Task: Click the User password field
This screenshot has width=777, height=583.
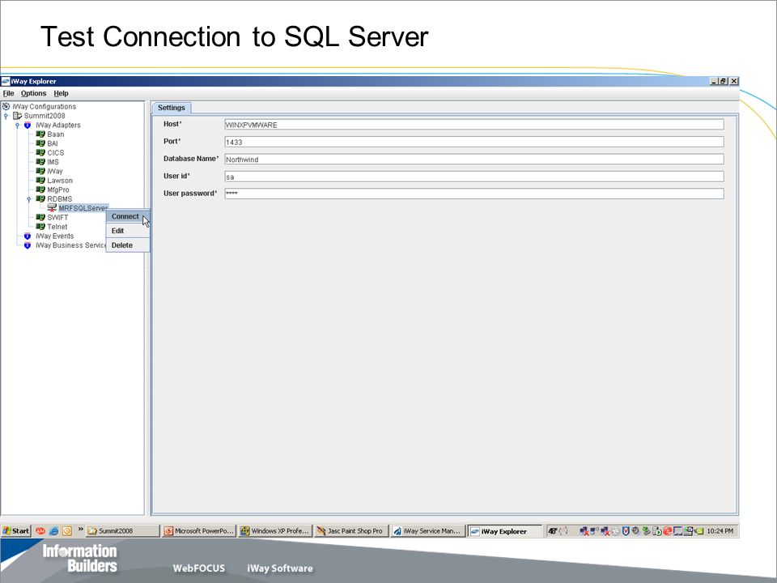Action: point(474,194)
